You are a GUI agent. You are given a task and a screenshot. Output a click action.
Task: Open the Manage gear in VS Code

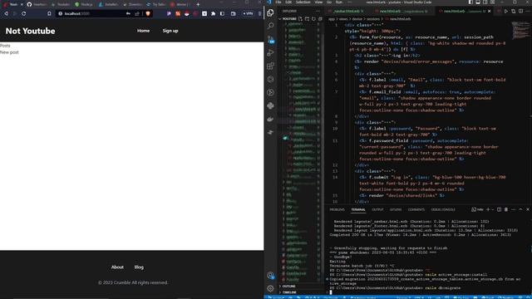[x=270, y=288]
